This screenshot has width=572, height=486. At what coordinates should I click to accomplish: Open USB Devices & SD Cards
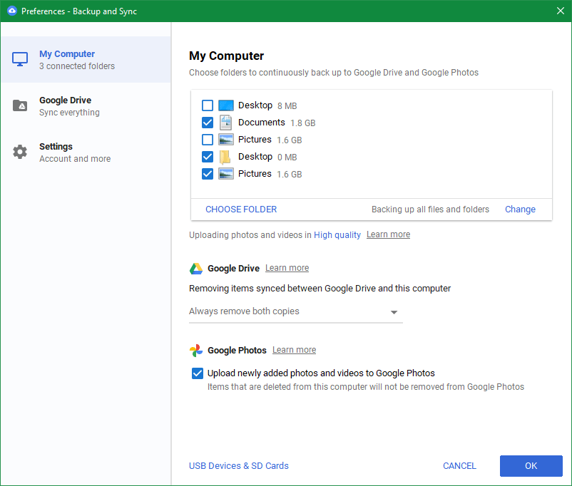tap(238, 465)
